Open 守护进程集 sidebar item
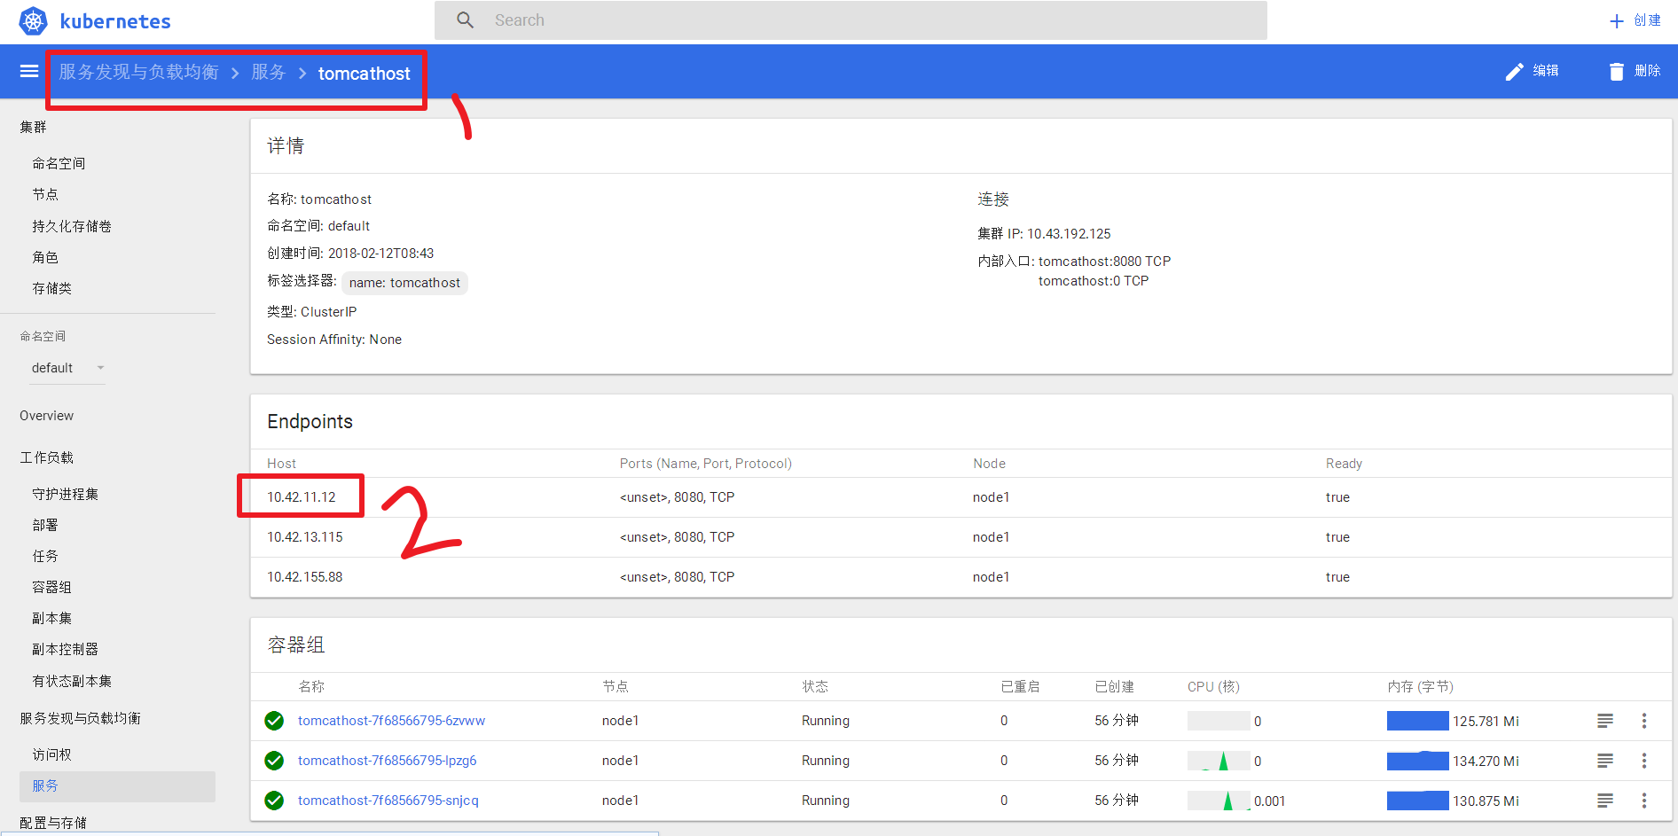Viewport: 1678px width, 836px height. [x=65, y=495]
